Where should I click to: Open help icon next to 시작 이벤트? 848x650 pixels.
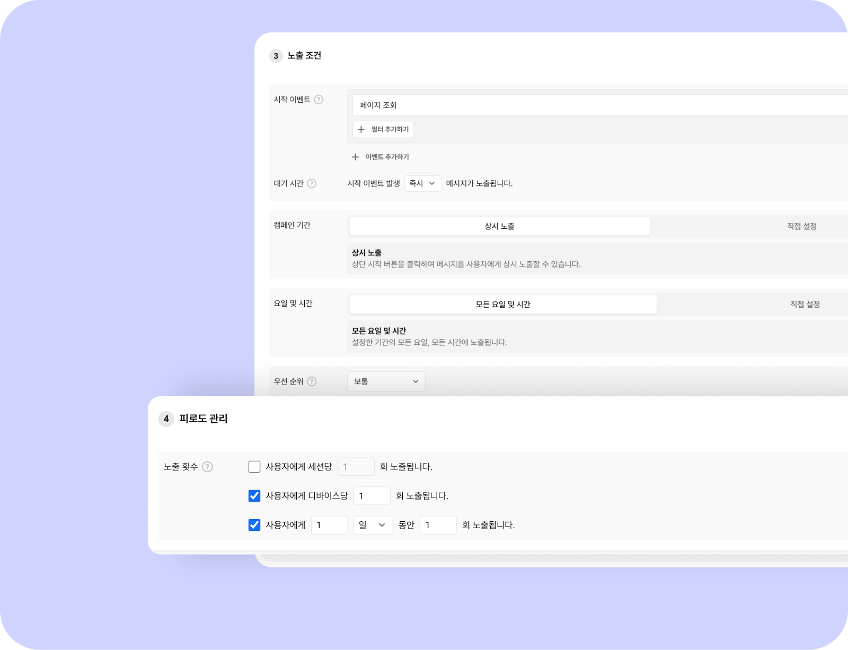click(319, 100)
